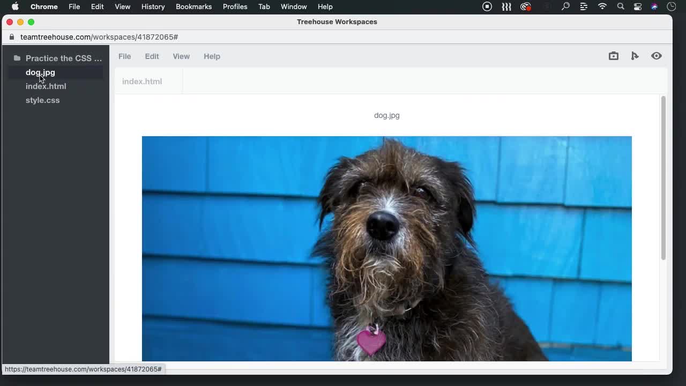This screenshot has width=686, height=386.
Task: Fork the workspace using the fork icon
Action: (635, 56)
